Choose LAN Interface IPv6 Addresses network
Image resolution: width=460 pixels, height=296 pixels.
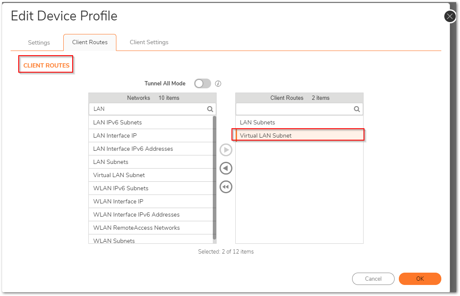point(151,149)
